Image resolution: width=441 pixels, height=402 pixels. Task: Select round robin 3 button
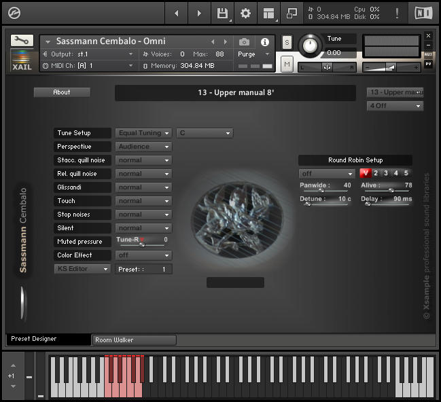click(x=386, y=173)
